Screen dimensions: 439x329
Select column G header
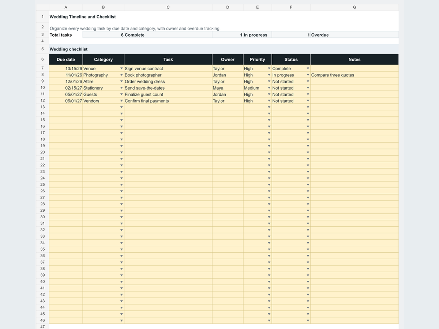tap(354, 7)
